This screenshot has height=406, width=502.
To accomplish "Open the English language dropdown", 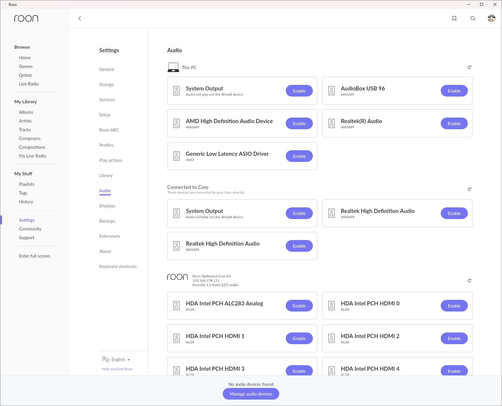I will coord(121,360).
